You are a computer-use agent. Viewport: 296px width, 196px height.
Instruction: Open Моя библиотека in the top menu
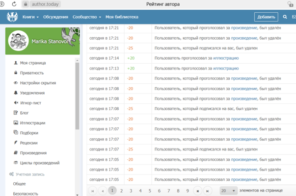pyautogui.click(x=122, y=17)
